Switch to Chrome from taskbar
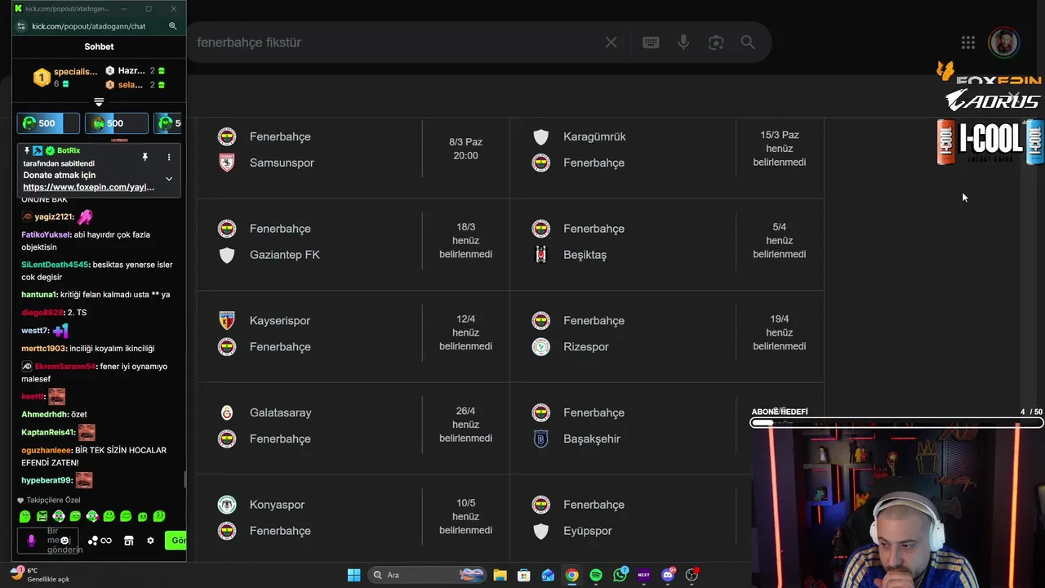Screen dimensions: 1045x588 point(572,575)
